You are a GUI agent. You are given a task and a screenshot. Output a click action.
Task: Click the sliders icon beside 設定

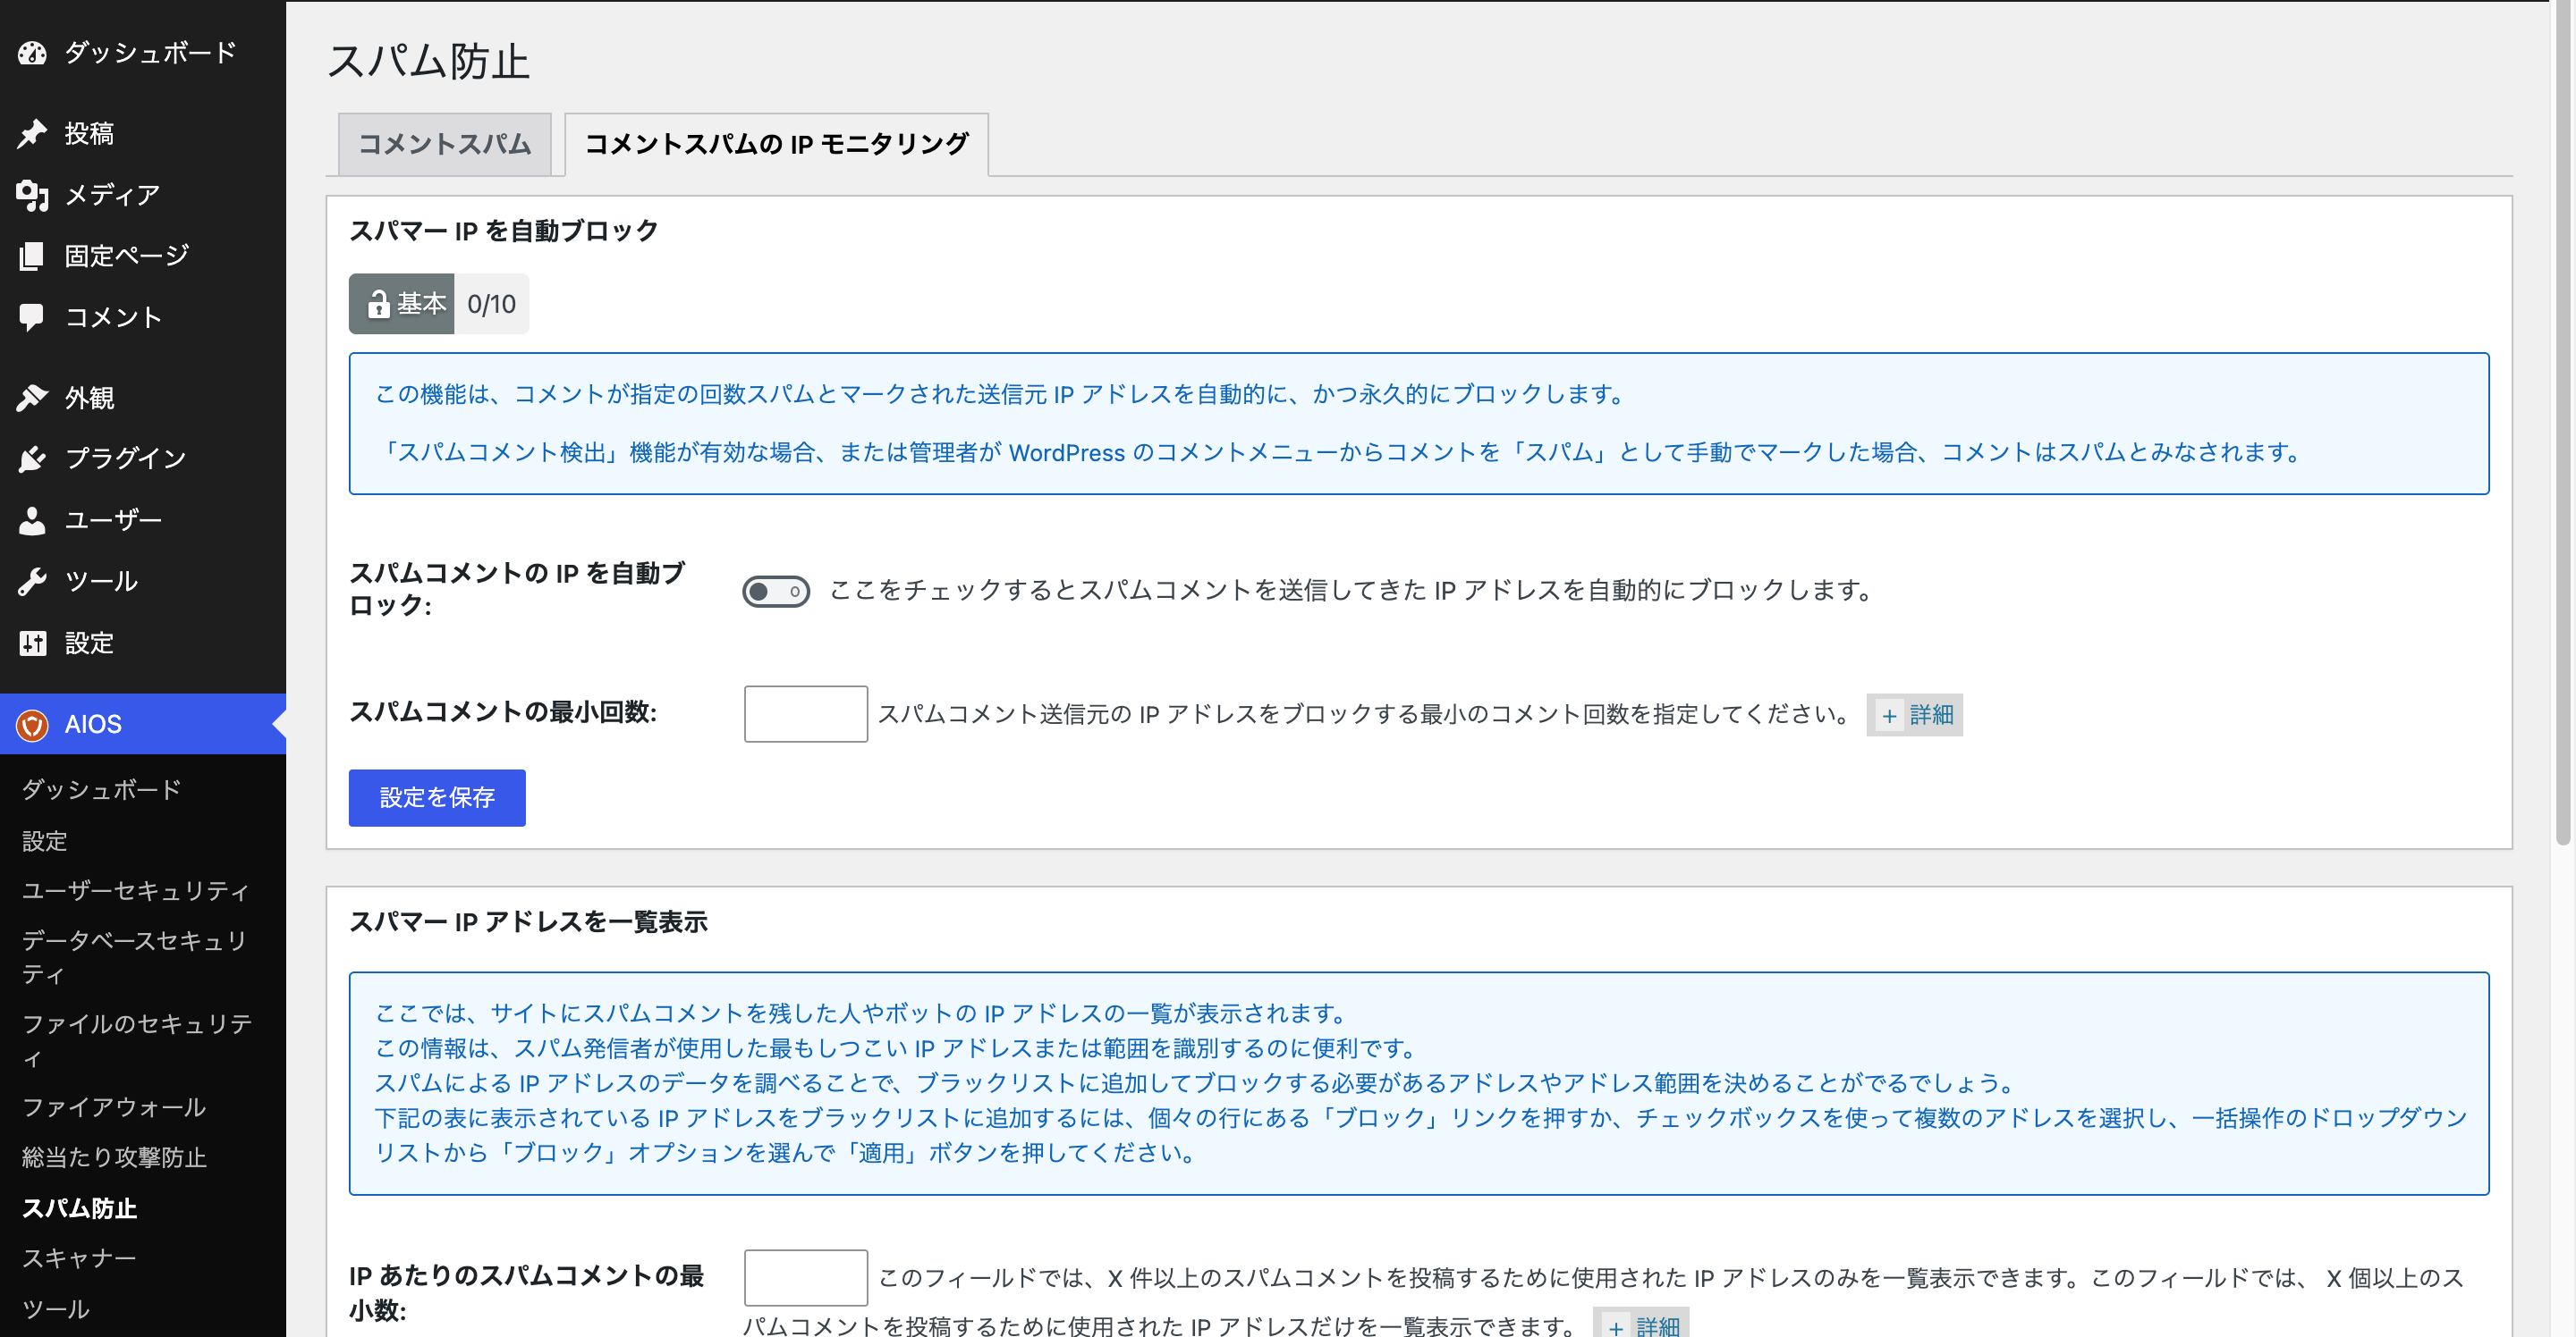[x=32, y=643]
